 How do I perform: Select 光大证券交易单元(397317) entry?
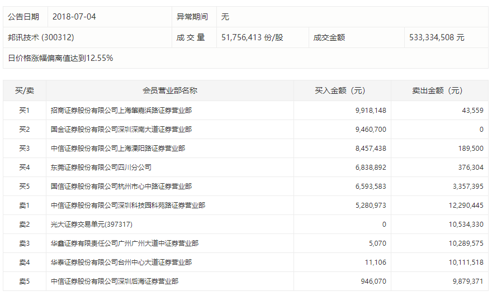91,225
